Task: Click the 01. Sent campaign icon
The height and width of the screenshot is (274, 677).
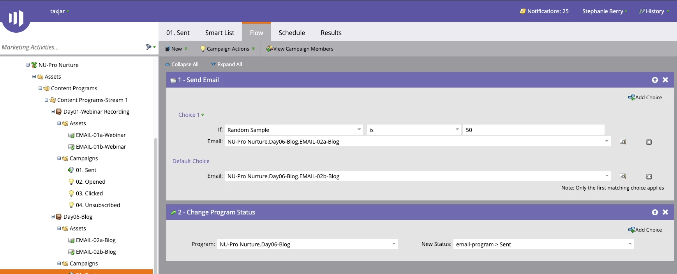Action: click(71, 170)
